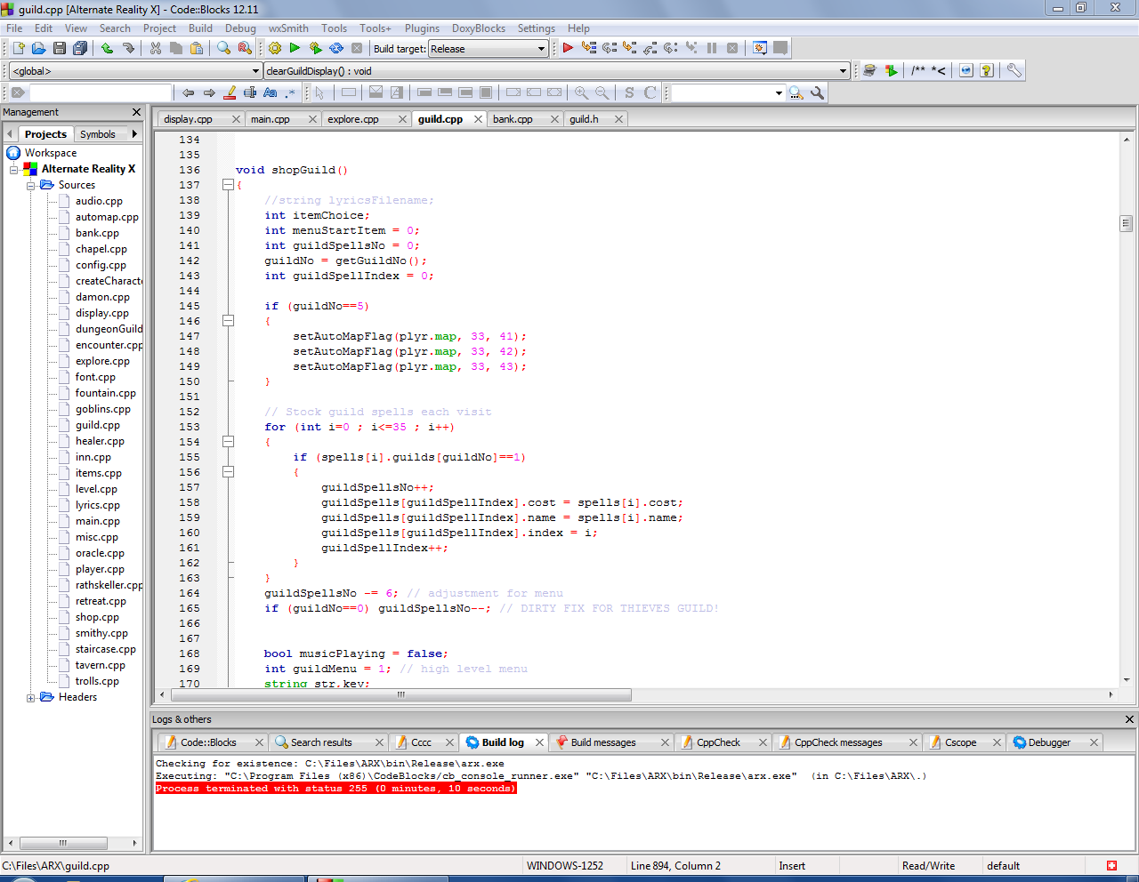This screenshot has width=1139, height=882.
Task: Select lyrics.cpp in the project tree
Action: [x=97, y=505]
